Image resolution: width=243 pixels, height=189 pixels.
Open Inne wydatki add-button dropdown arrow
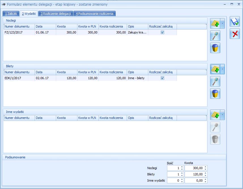pyautogui.click(x=223, y=115)
